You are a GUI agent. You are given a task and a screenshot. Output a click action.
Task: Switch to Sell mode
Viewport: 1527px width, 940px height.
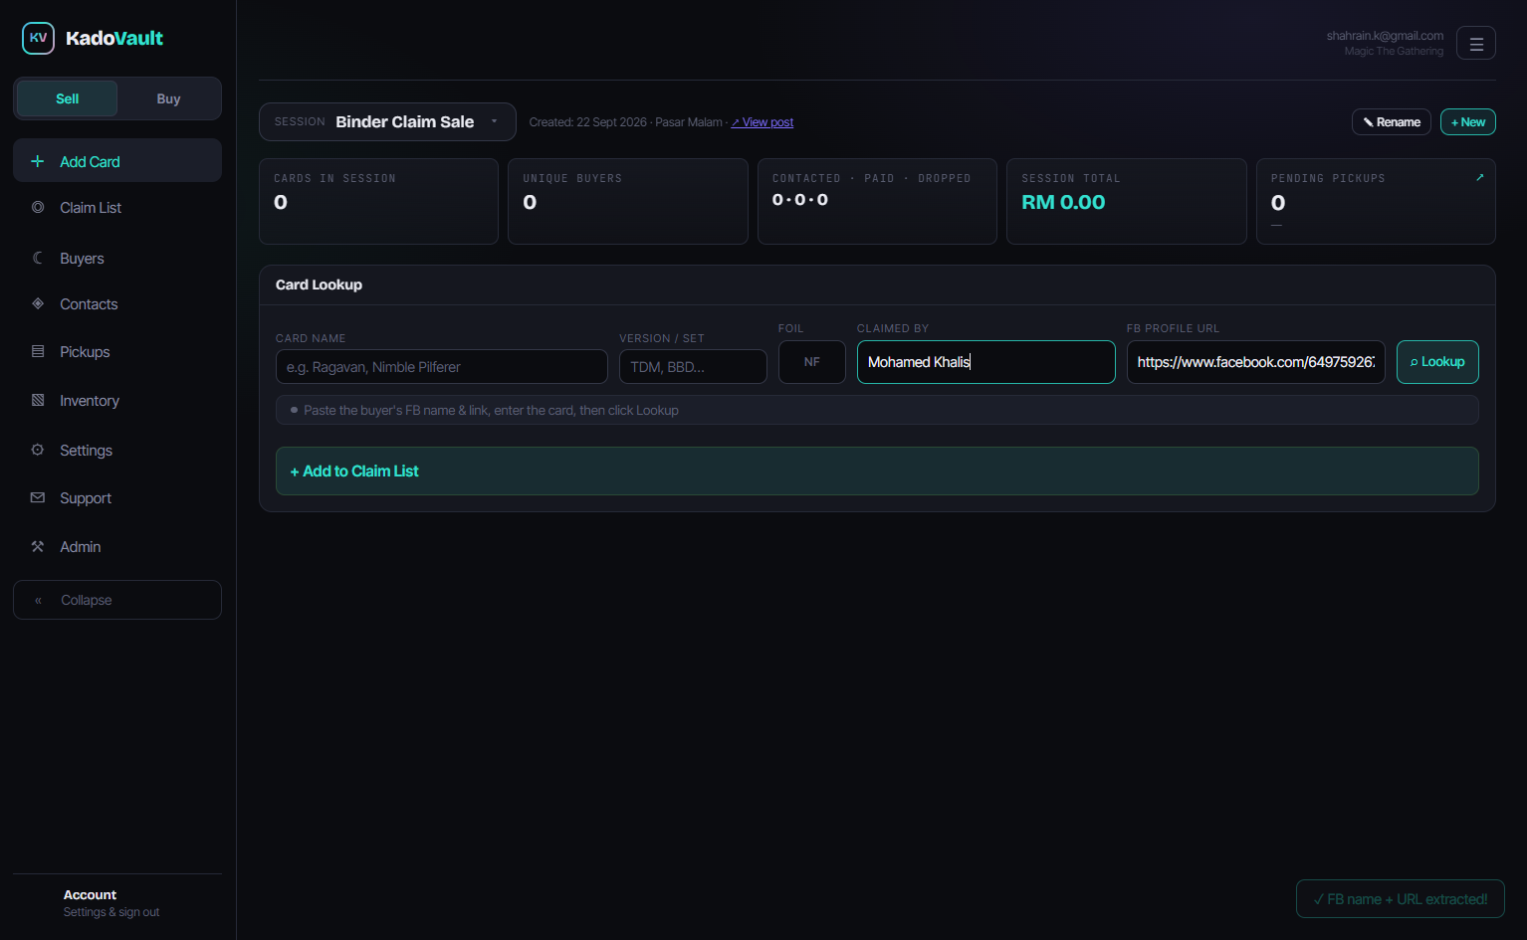(68, 98)
